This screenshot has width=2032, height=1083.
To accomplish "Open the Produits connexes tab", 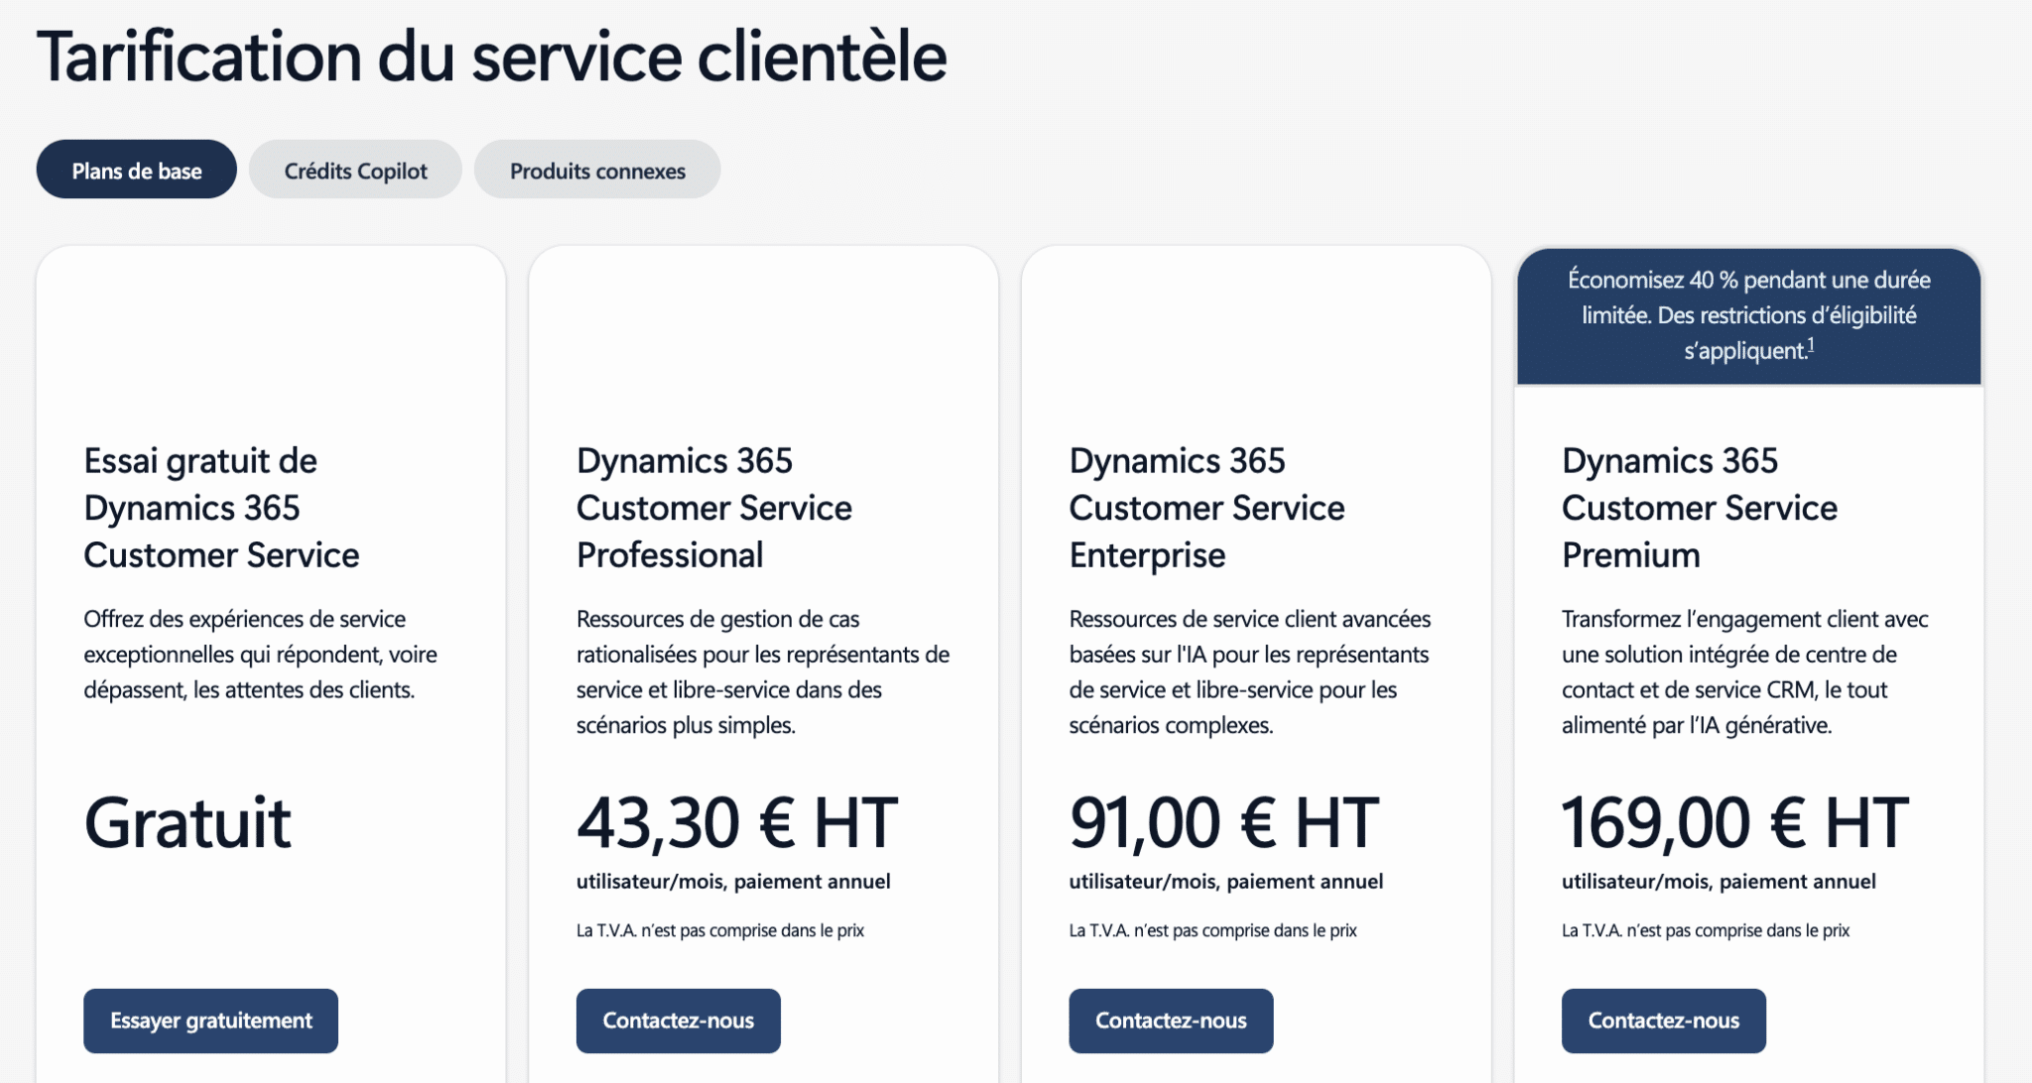I will [x=597, y=170].
